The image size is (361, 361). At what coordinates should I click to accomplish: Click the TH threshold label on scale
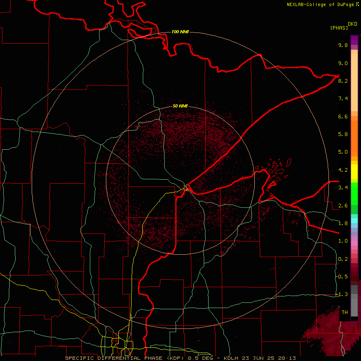click(345, 312)
